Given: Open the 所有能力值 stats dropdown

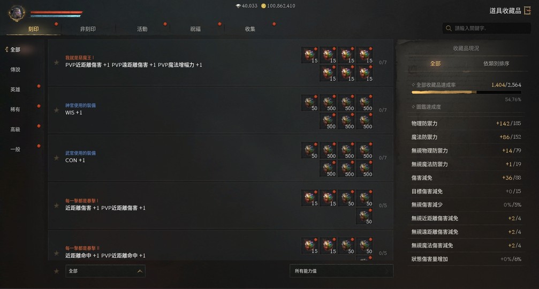Looking at the screenshot, I should (x=341, y=271).
